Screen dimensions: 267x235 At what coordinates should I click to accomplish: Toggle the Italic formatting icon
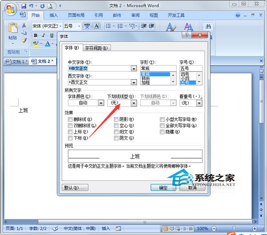44,36
